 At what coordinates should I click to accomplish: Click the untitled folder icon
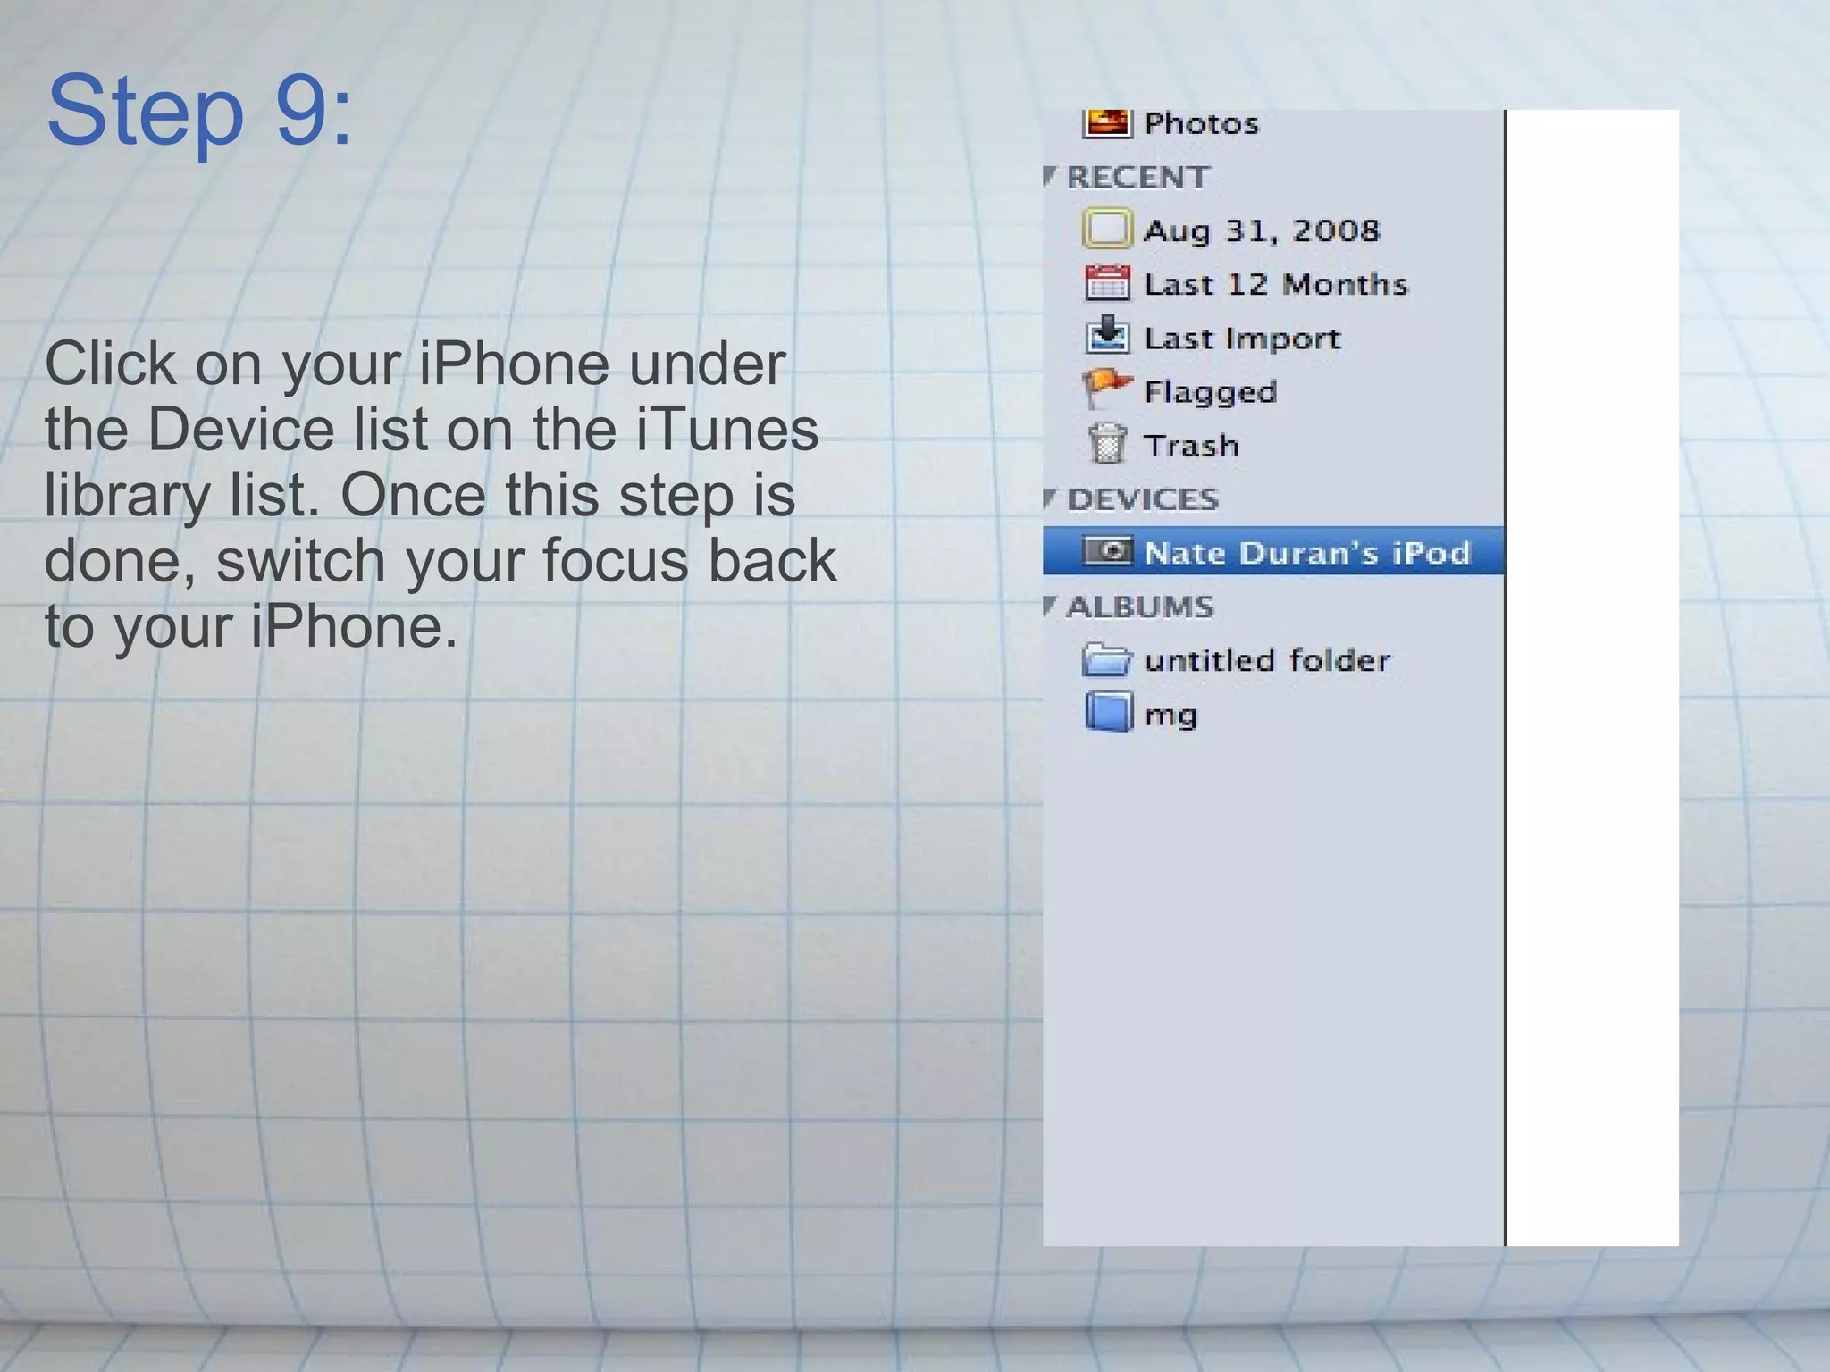pyautogui.click(x=1107, y=659)
